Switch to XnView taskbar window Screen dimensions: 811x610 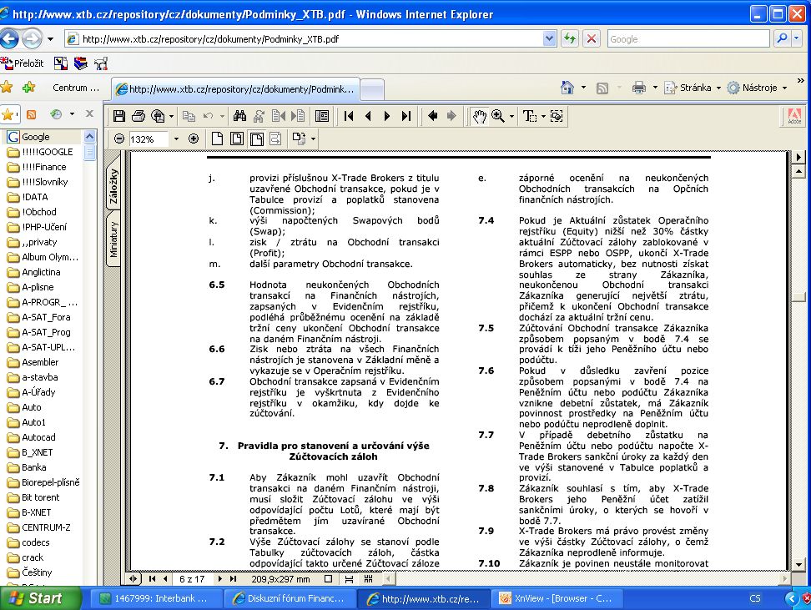556,598
